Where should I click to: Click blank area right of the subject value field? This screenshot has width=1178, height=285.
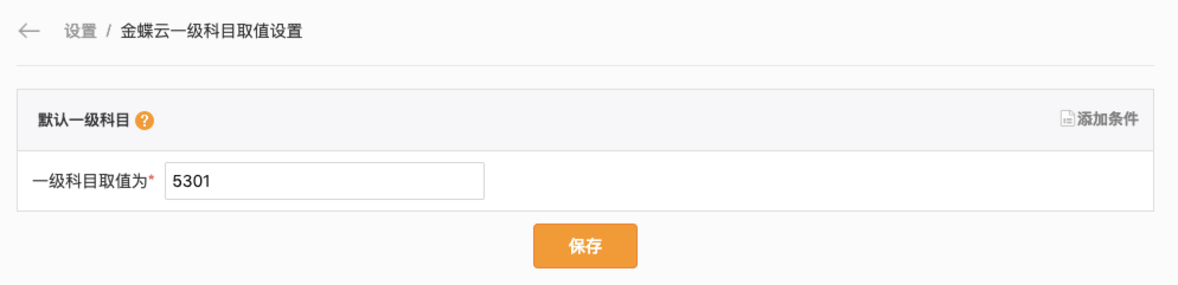(818, 181)
